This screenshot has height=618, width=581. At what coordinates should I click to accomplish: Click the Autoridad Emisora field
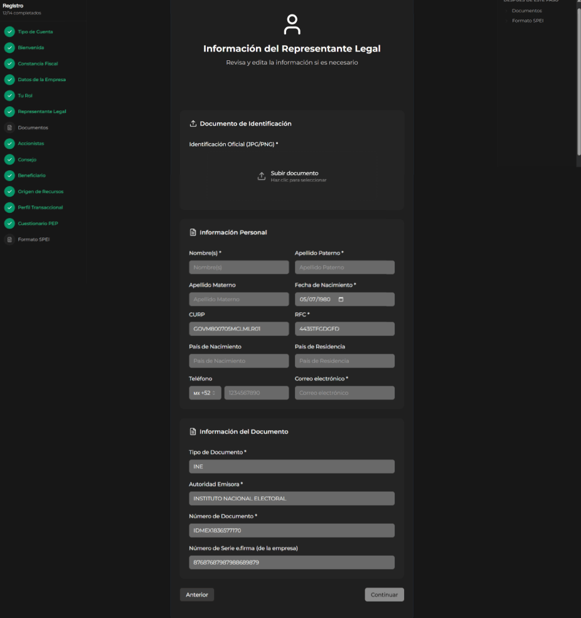point(292,499)
